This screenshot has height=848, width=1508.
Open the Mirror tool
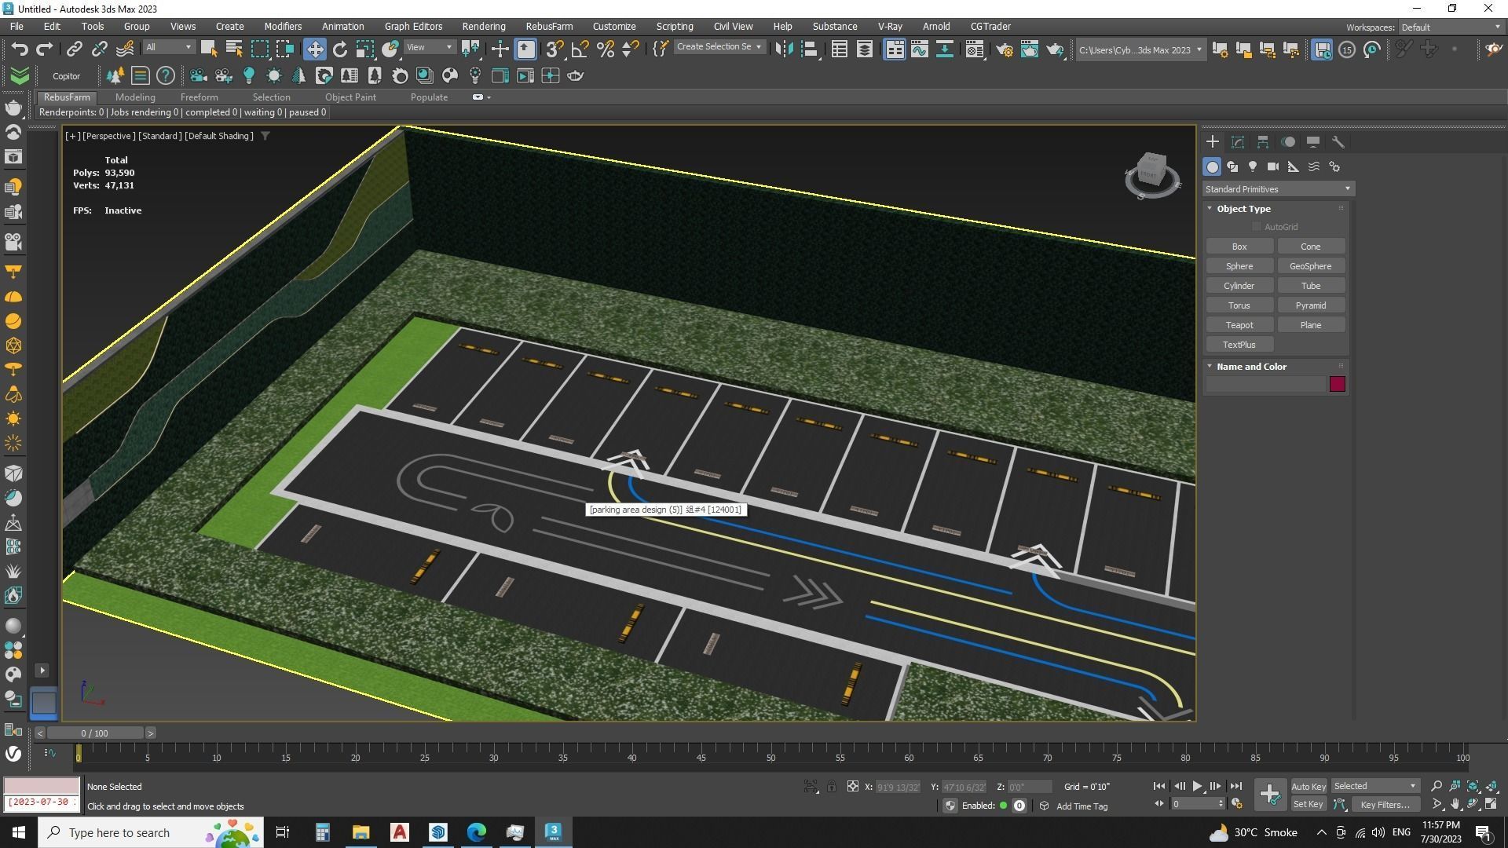coord(784,49)
